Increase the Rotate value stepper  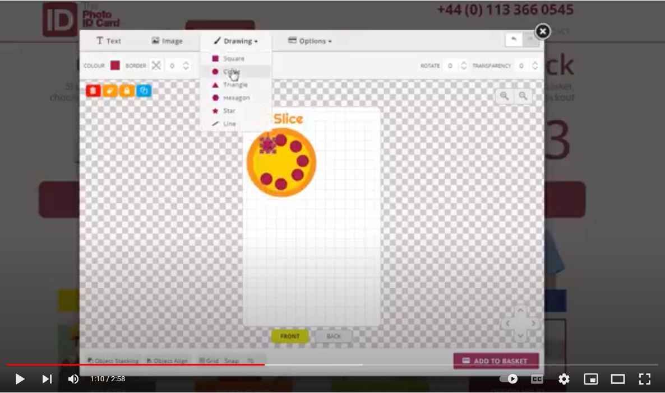464,63
